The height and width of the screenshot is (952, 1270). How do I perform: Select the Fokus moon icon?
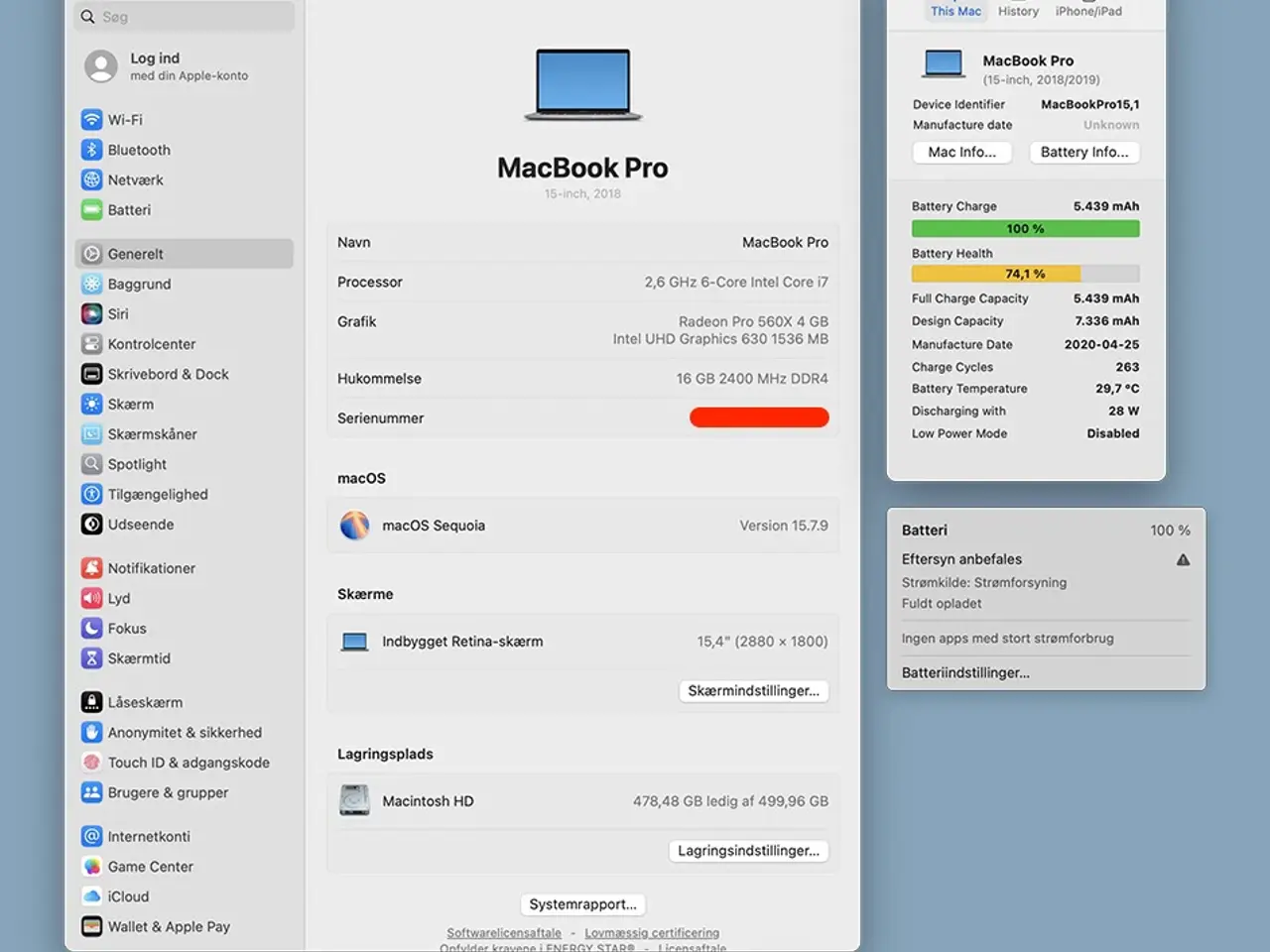[91, 628]
